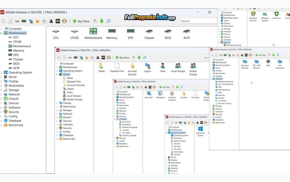Open the Local Groups icon in Server pane

click(178, 66)
